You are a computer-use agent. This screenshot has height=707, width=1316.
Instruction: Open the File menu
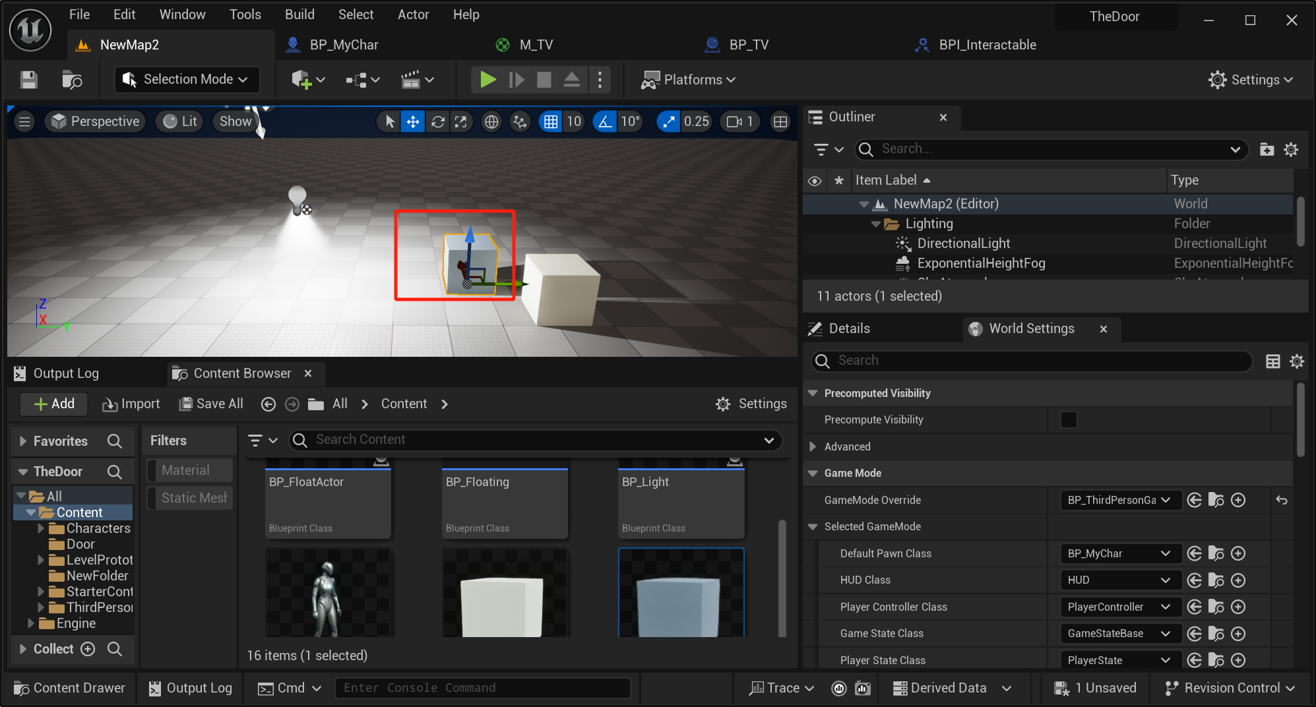coord(79,15)
